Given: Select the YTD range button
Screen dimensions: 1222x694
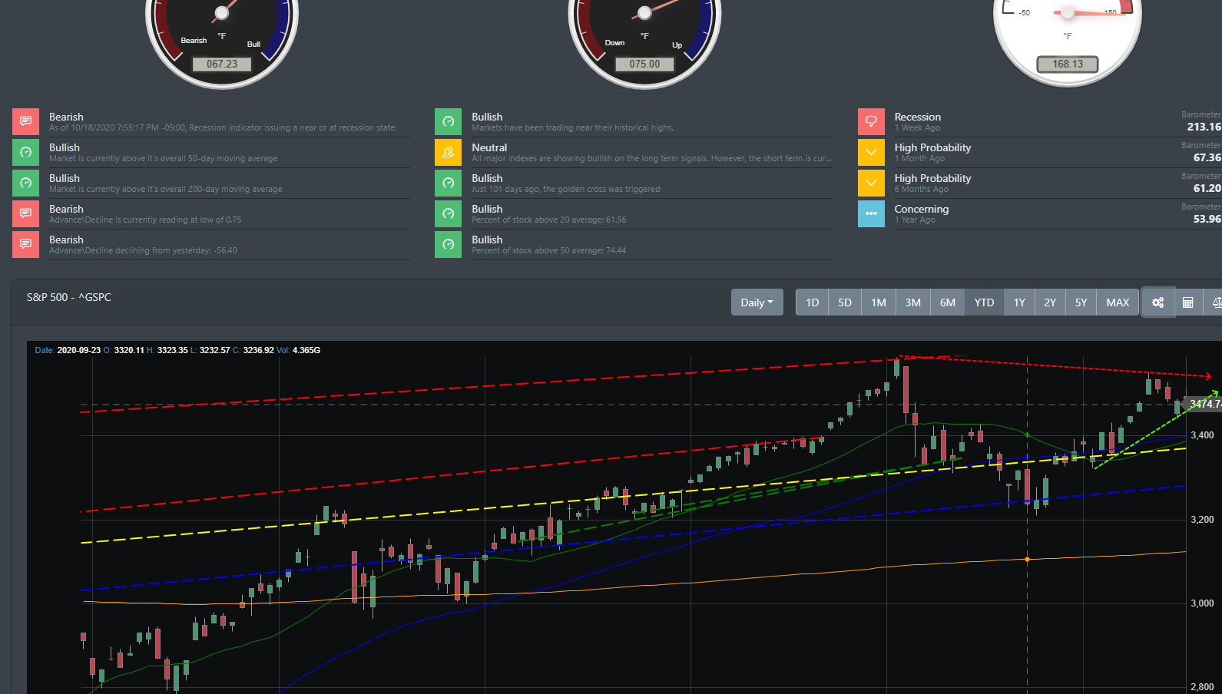Looking at the screenshot, I should coord(984,302).
